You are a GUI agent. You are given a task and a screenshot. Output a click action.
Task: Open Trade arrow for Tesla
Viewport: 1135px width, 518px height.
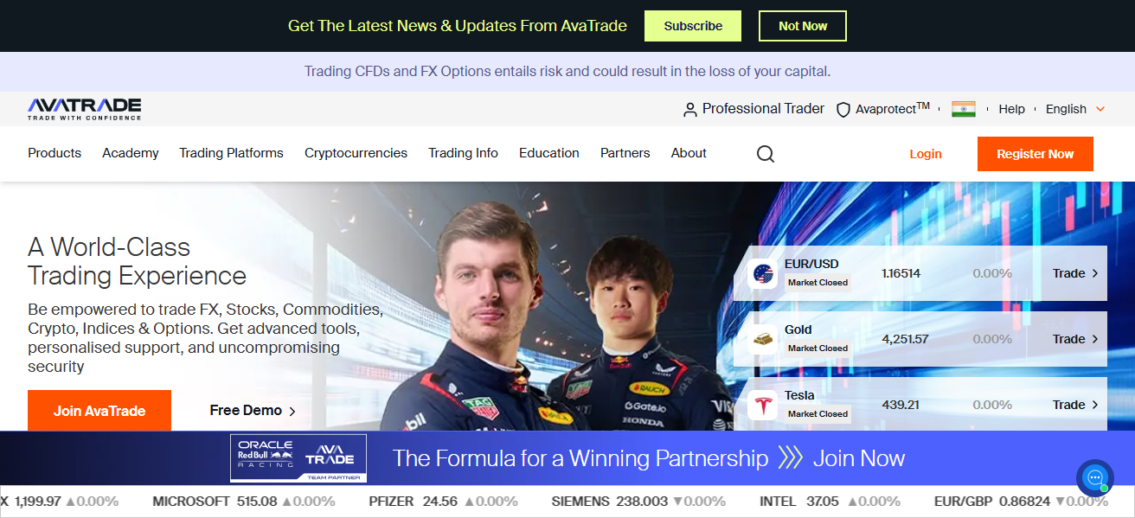(x=1076, y=405)
